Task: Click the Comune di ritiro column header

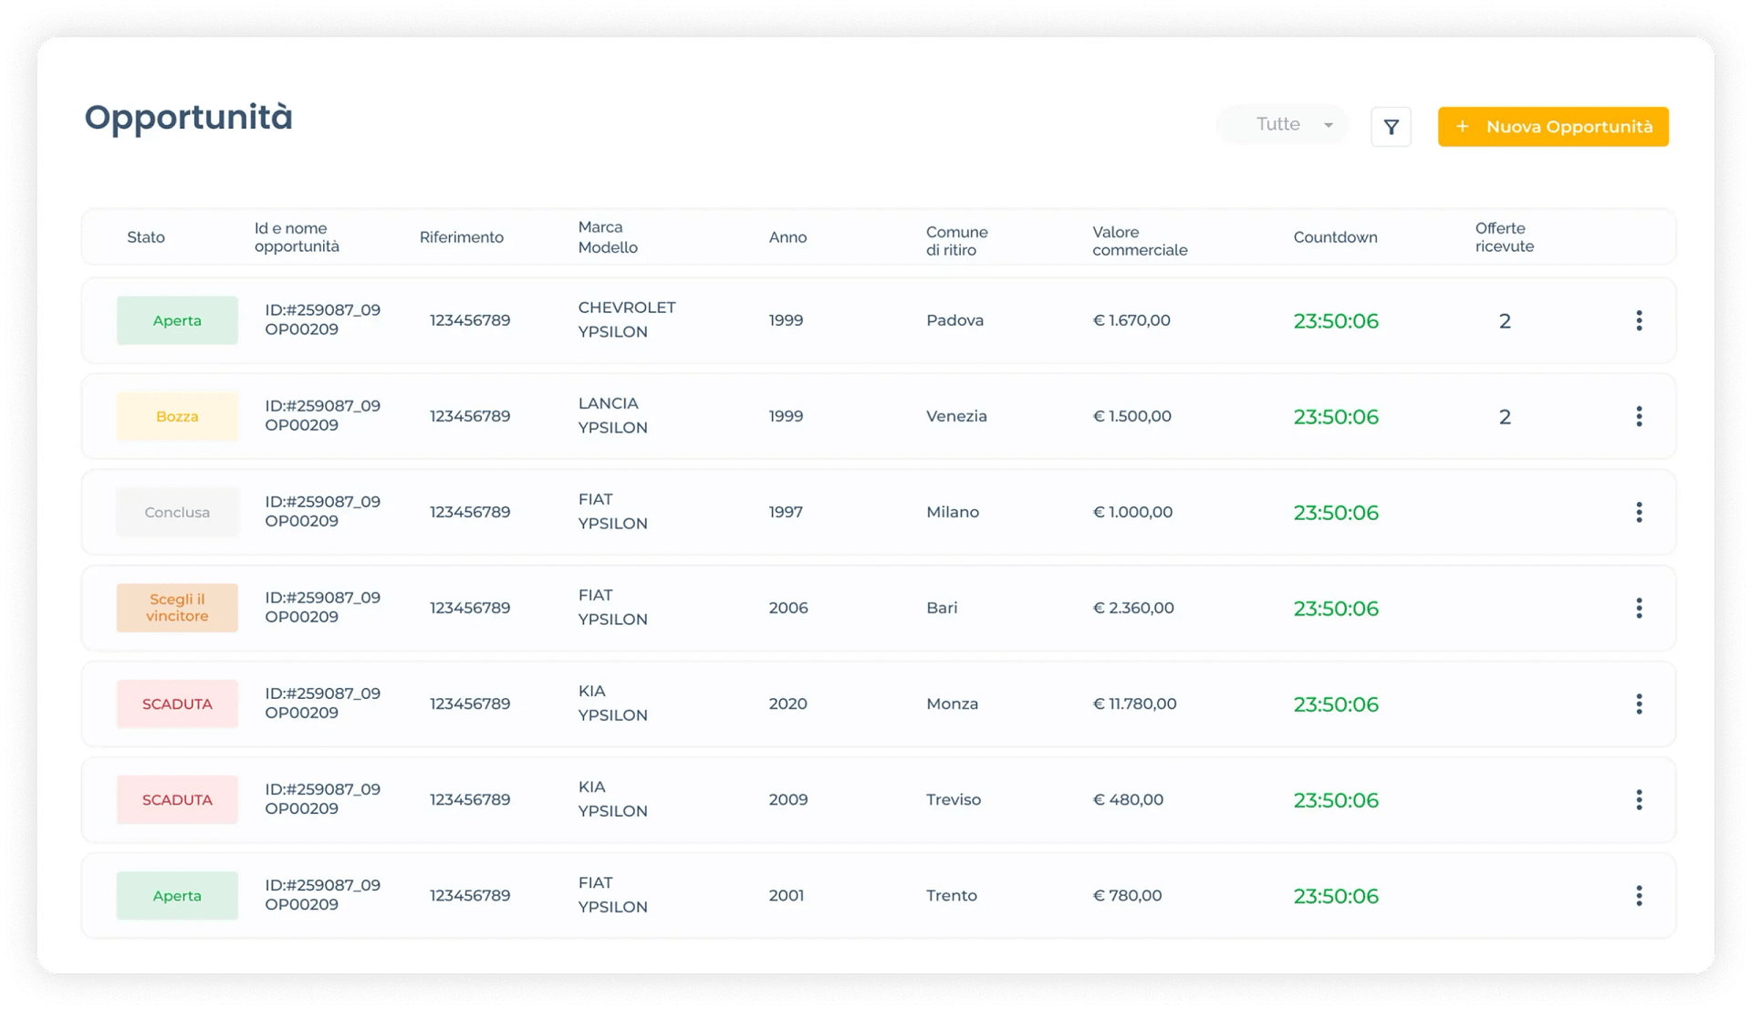Action: coord(956,241)
